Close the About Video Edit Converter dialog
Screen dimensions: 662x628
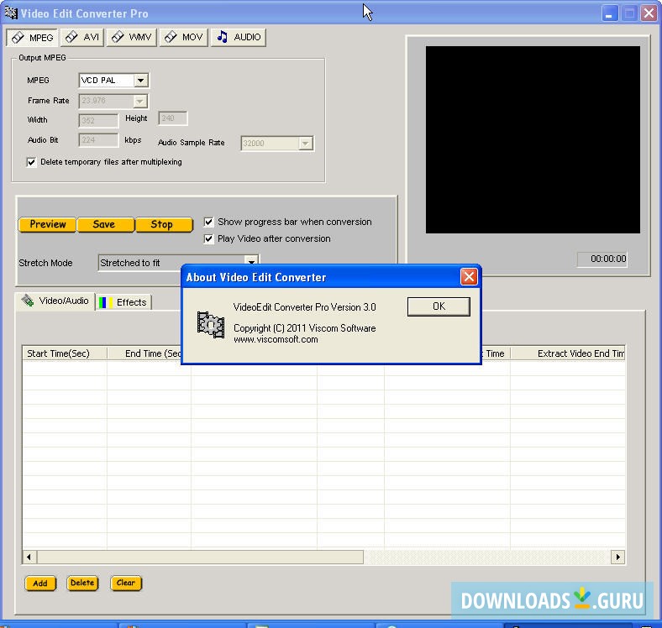coord(469,277)
